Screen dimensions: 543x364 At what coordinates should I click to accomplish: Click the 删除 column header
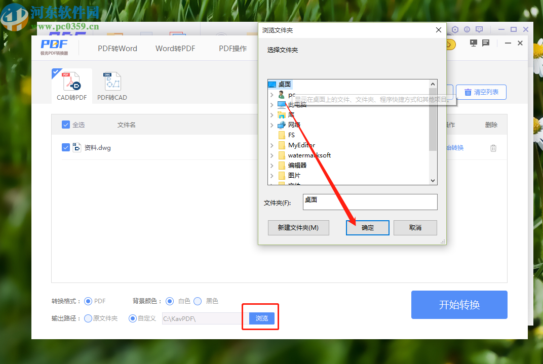[x=491, y=125]
